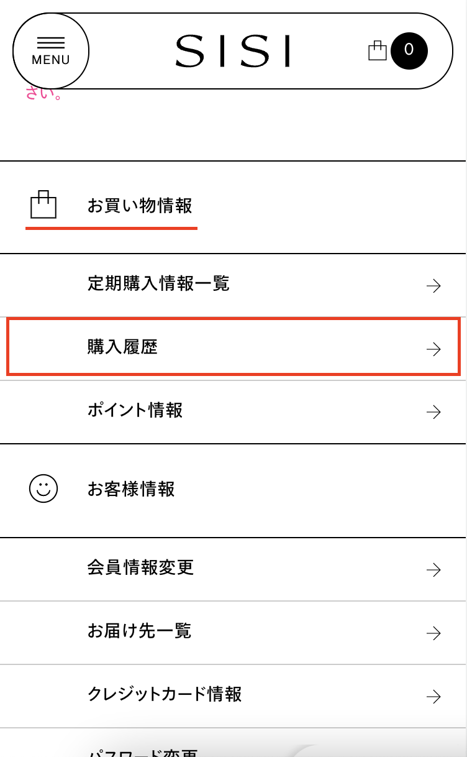Click the arrow in the お届け先一覧 row
467x757 pixels.
click(x=433, y=633)
